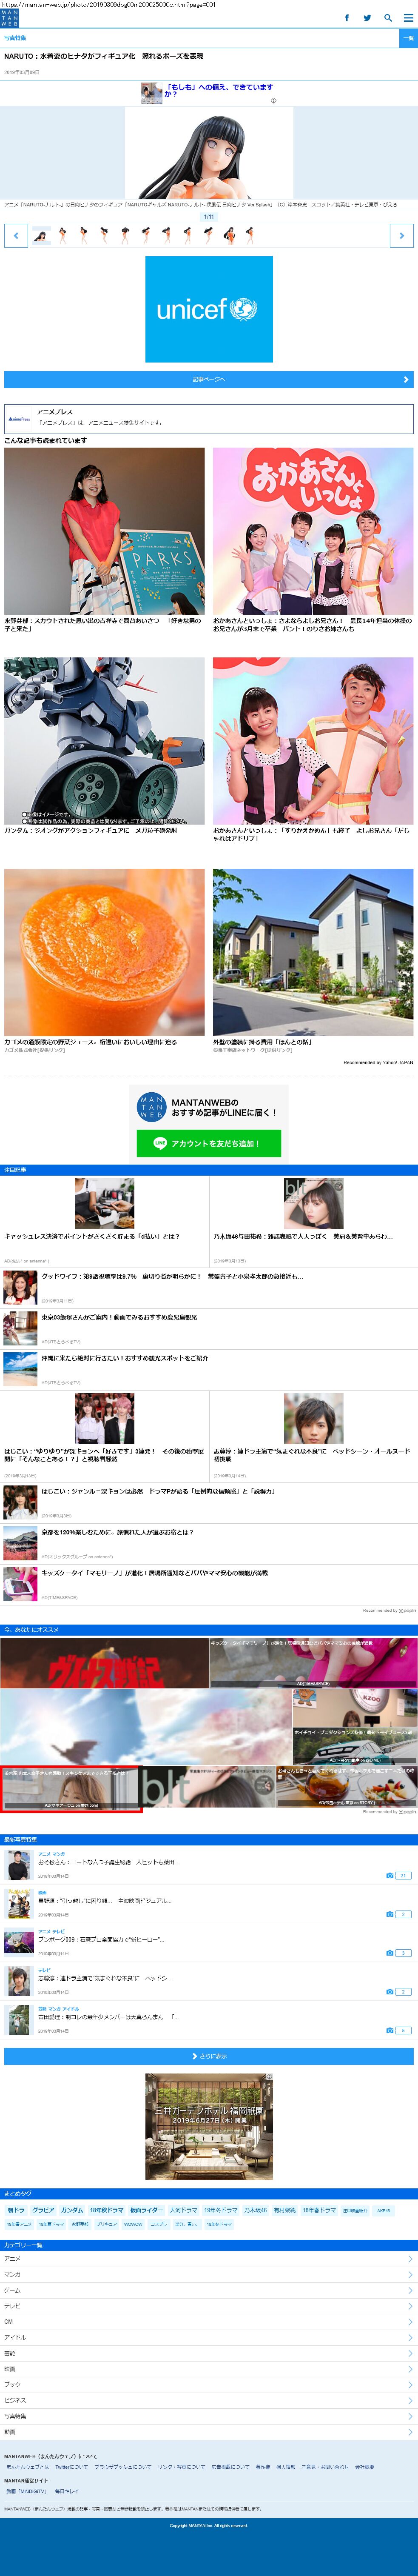Viewport: 418px width, 2576px height.
Task: Select the 仮面ライダー tag
Action: click(146, 2210)
